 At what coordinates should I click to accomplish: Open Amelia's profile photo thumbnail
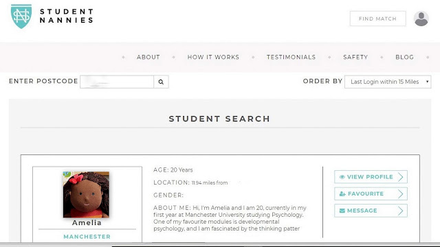point(86,195)
